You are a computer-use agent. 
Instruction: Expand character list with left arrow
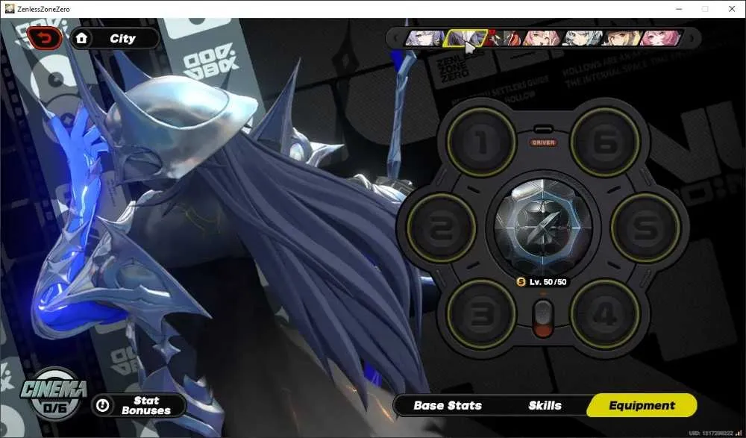click(396, 38)
